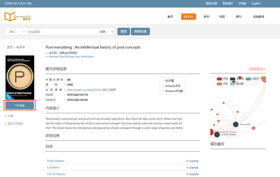The width and height of the screenshot is (280, 177).
Task: Open the 期刊 navigation tab
Action: 239,17
